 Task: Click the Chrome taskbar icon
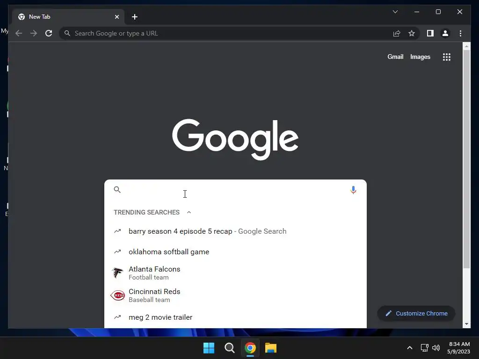coord(250,348)
